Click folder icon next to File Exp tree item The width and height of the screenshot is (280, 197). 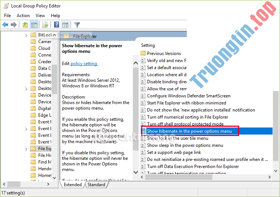[x=33, y=149]
